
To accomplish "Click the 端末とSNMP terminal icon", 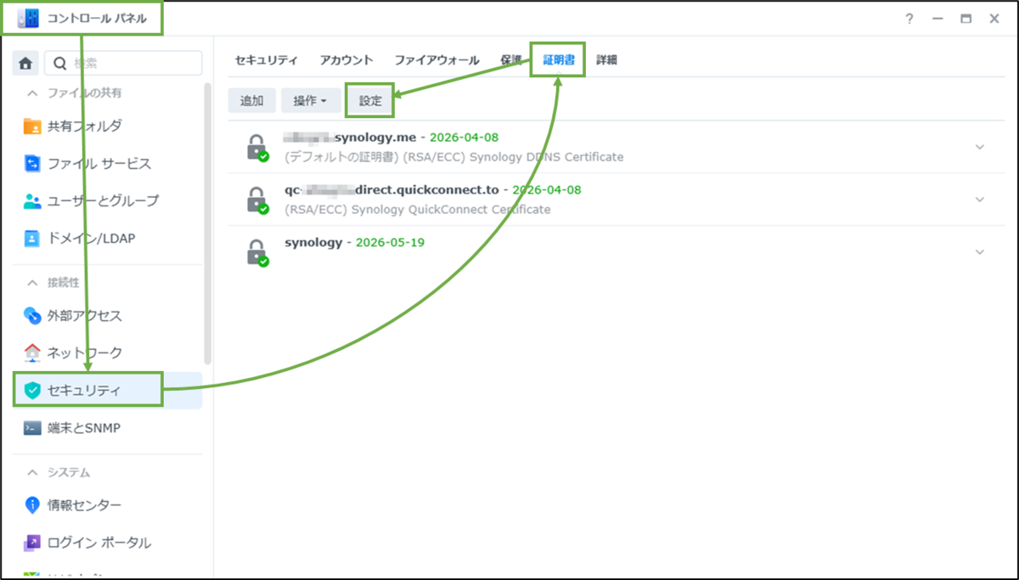I will coord(32,428).
